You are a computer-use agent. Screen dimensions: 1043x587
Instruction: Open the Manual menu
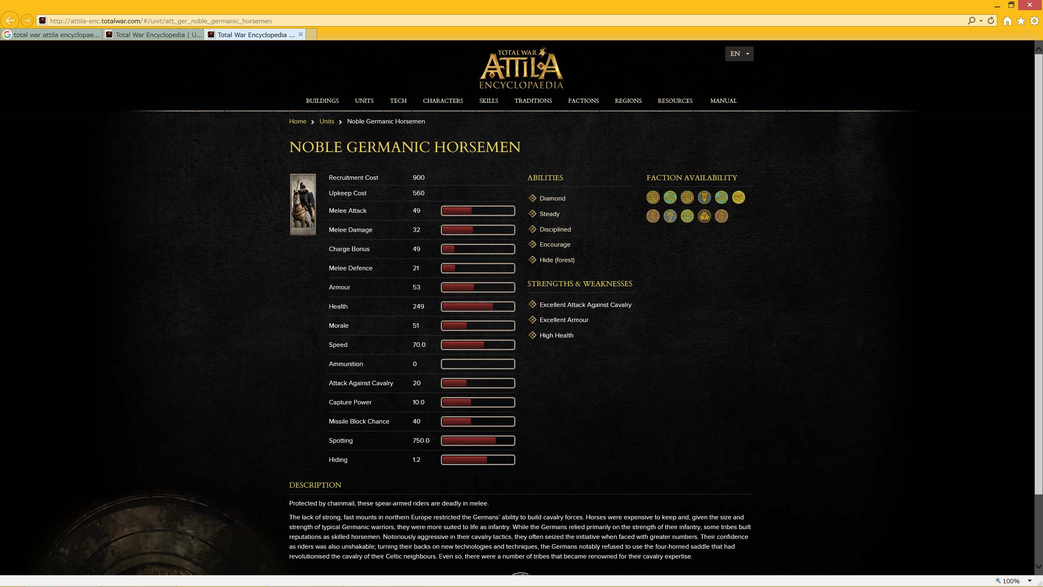tap(723, 101)
